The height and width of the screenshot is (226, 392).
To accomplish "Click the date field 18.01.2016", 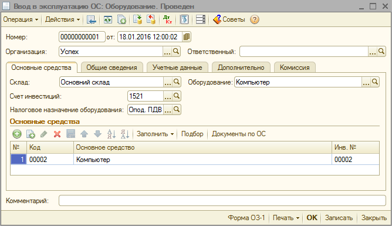I will coord(150,37).
